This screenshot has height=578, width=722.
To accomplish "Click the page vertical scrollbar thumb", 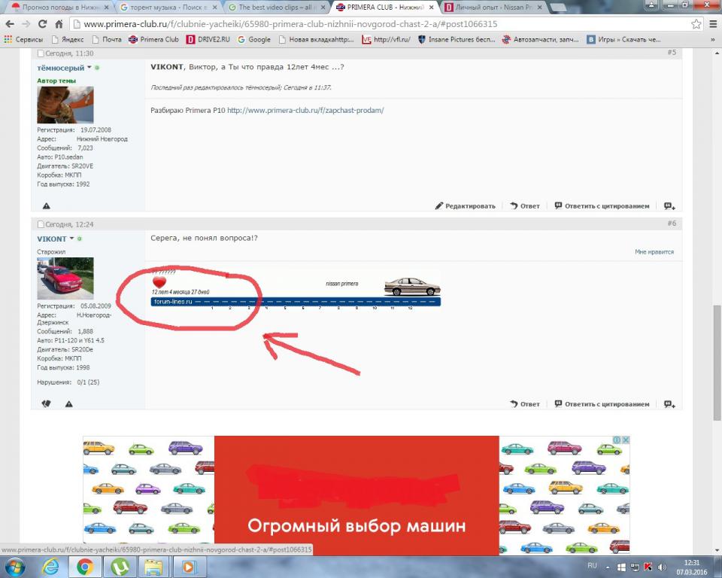I will [x=717, y=362].
